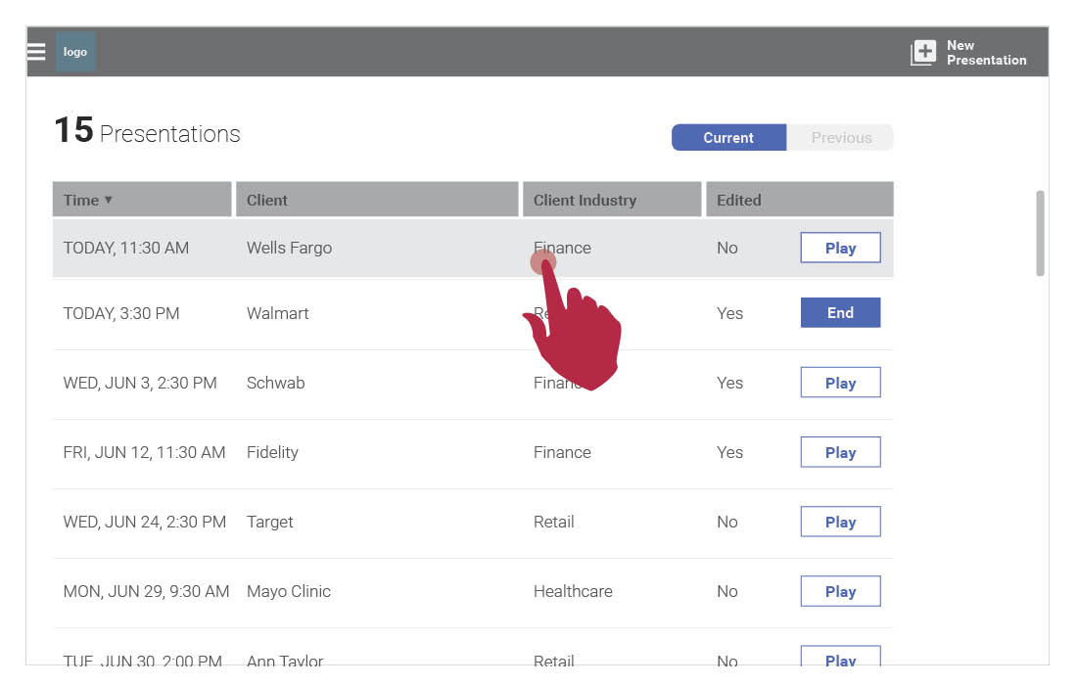The width and height of the screenshot is (1077, 686).
Task: Click the 15 Presentations heading
Action: [x=147, y=130]
